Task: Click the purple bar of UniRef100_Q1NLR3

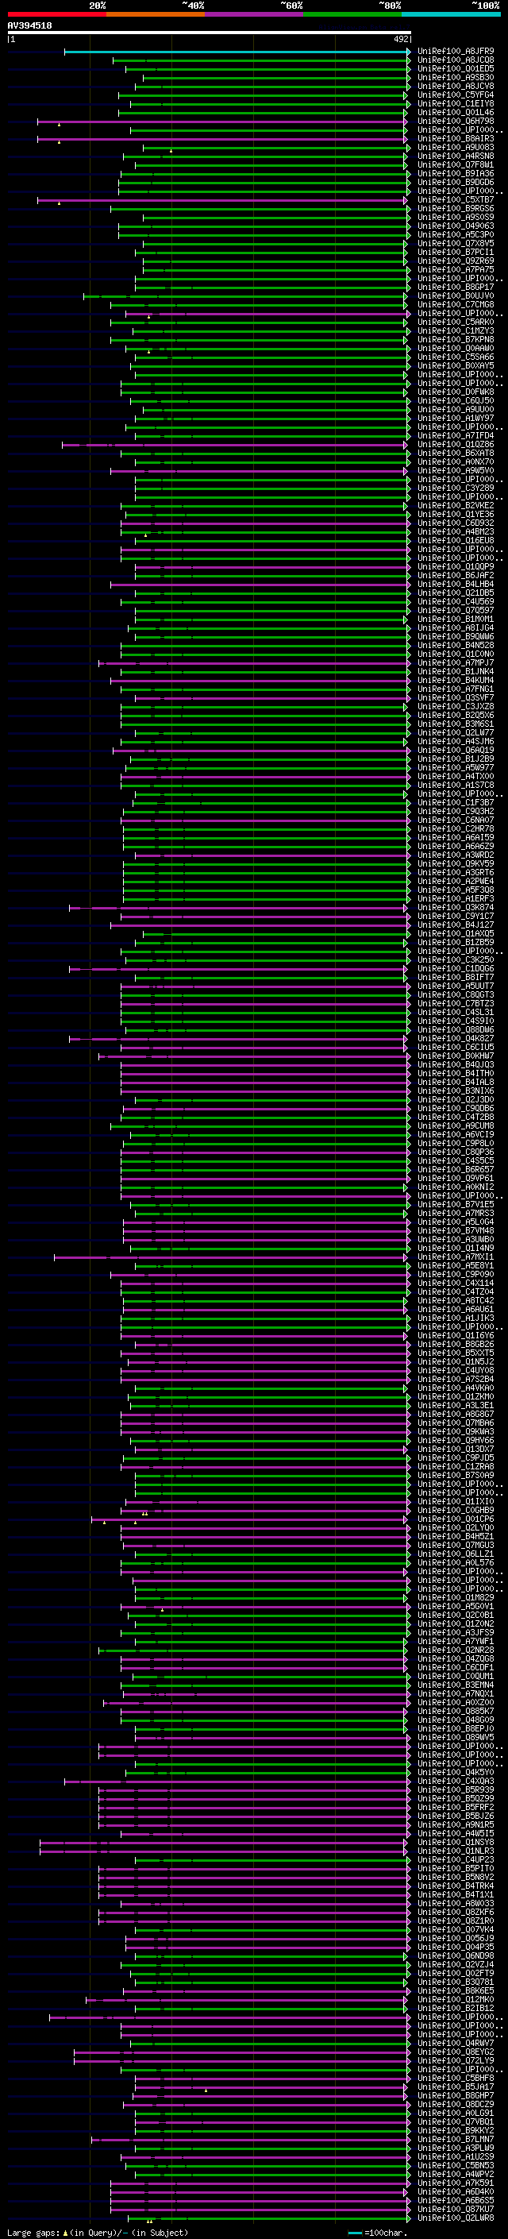Action: coord(223,1851)
